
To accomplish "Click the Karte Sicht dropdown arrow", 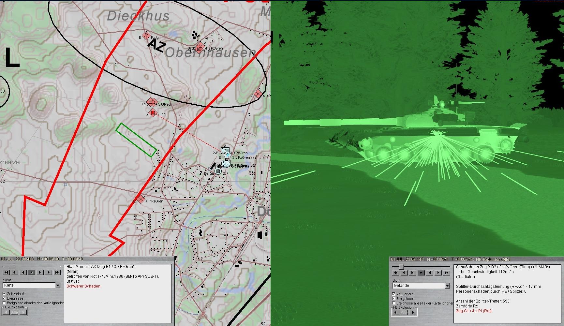I will [x=58, y=286].
